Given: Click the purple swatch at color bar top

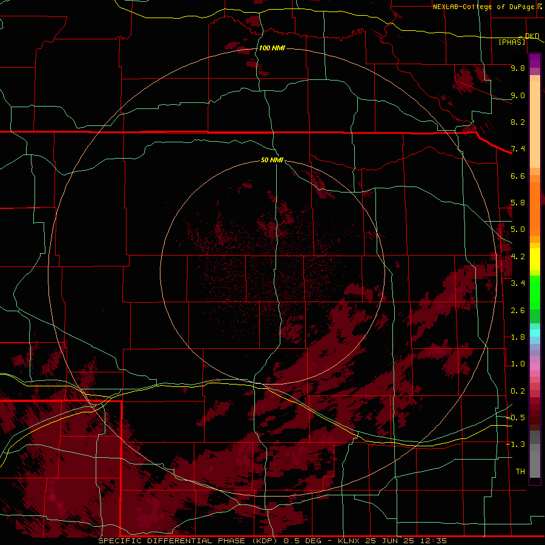Looking at the screenshot, I should (535, 61).
